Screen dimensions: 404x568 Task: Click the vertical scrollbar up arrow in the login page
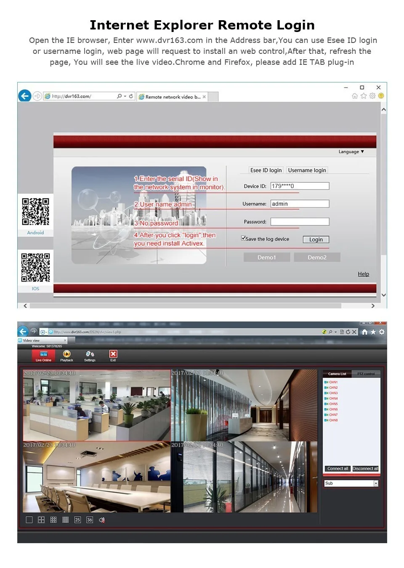coord(384,109)
